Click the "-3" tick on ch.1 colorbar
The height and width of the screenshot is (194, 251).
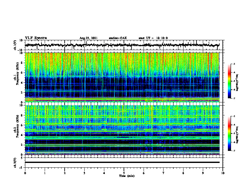[234, 64]
